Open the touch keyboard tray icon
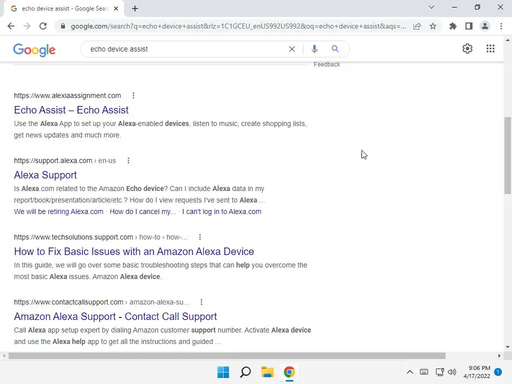The width and height of the screenshot is (512, 384). (424, 372)
